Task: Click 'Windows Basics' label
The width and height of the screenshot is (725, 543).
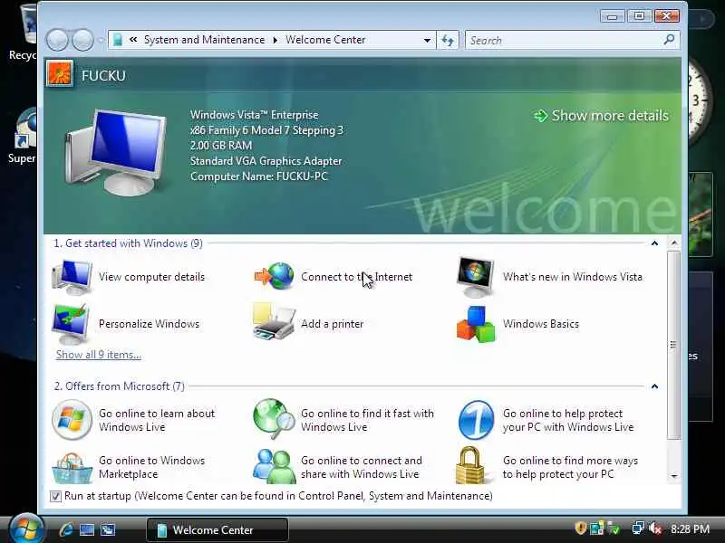Action: click(541, 324)
